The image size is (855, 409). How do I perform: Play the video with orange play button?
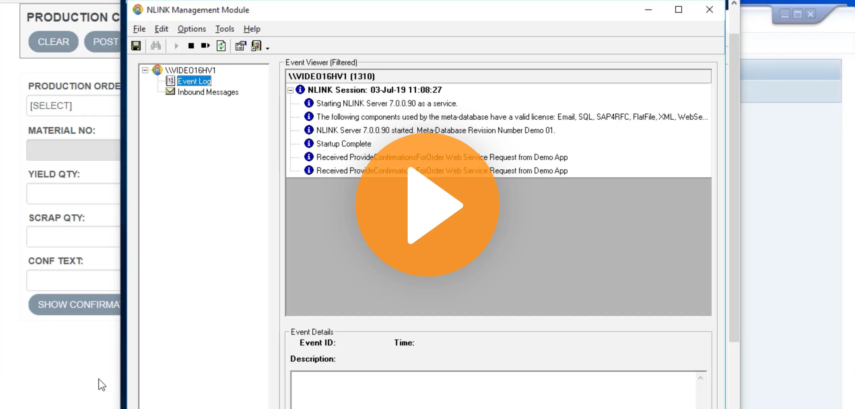coord(427,205)
